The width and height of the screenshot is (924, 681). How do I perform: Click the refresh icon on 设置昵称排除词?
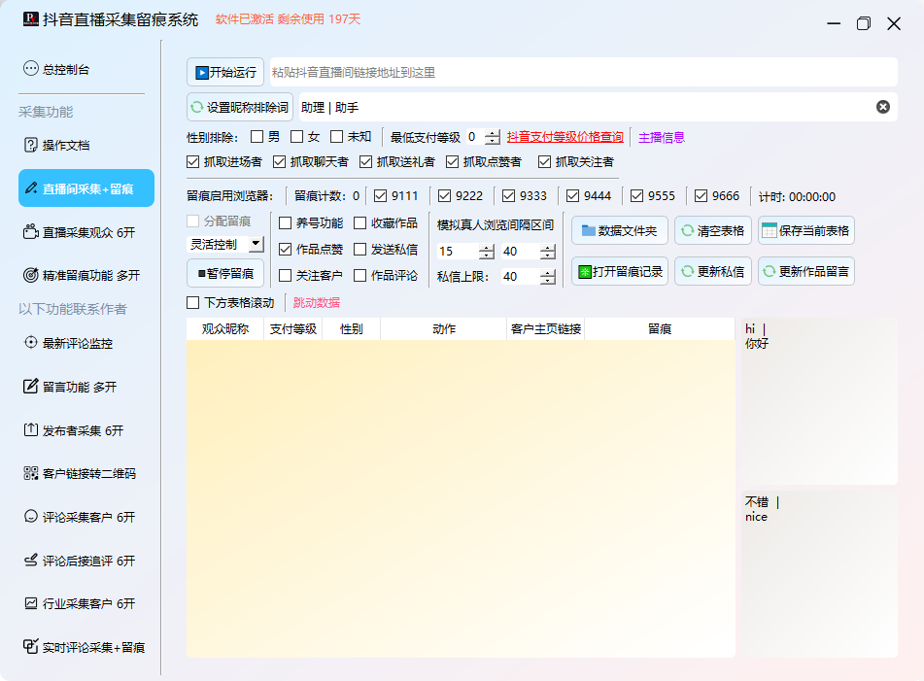point(197,107)
